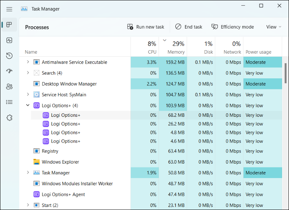Open the Details page icon
This screenshot has height=210, width=289.
pyautogui.click(x=9, y=102)
